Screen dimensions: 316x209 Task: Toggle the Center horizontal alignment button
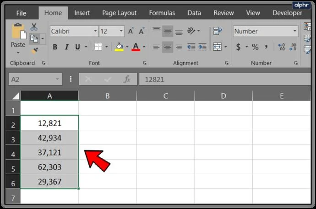[168, 47]
